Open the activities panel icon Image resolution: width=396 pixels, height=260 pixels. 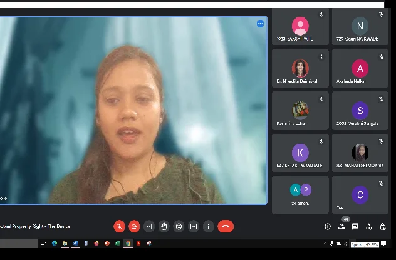[369, 226]
